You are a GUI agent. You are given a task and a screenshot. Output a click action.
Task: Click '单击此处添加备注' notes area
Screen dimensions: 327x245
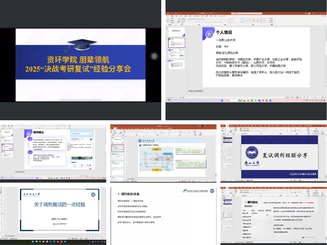tap(196, 91)
